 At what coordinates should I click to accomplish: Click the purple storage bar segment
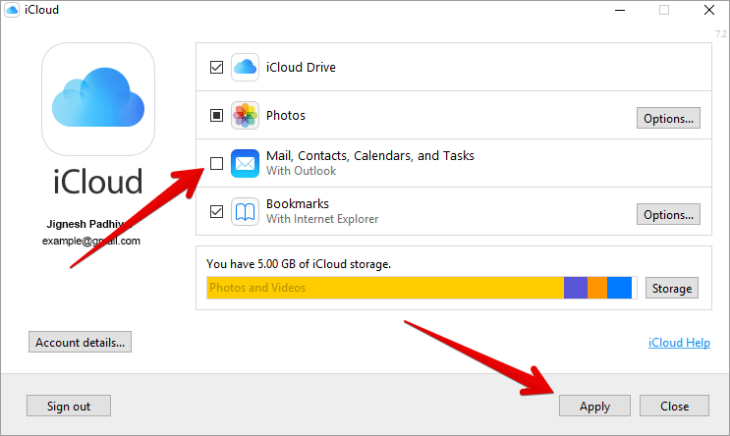coord(576,288)
